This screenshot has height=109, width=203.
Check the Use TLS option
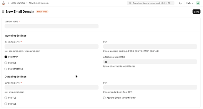pyautogui.click(x=6, y=98)
